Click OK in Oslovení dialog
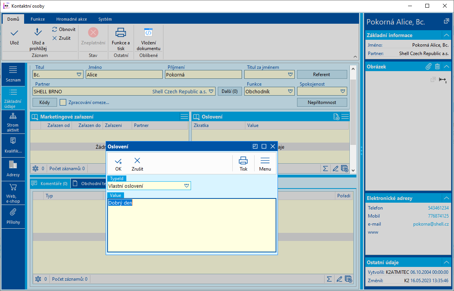Screen dimensions: 454x291 118,164
